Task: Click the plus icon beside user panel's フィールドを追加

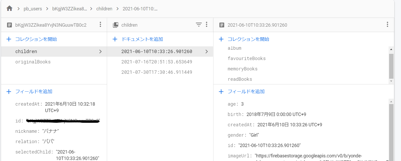Action: [9, 91]
